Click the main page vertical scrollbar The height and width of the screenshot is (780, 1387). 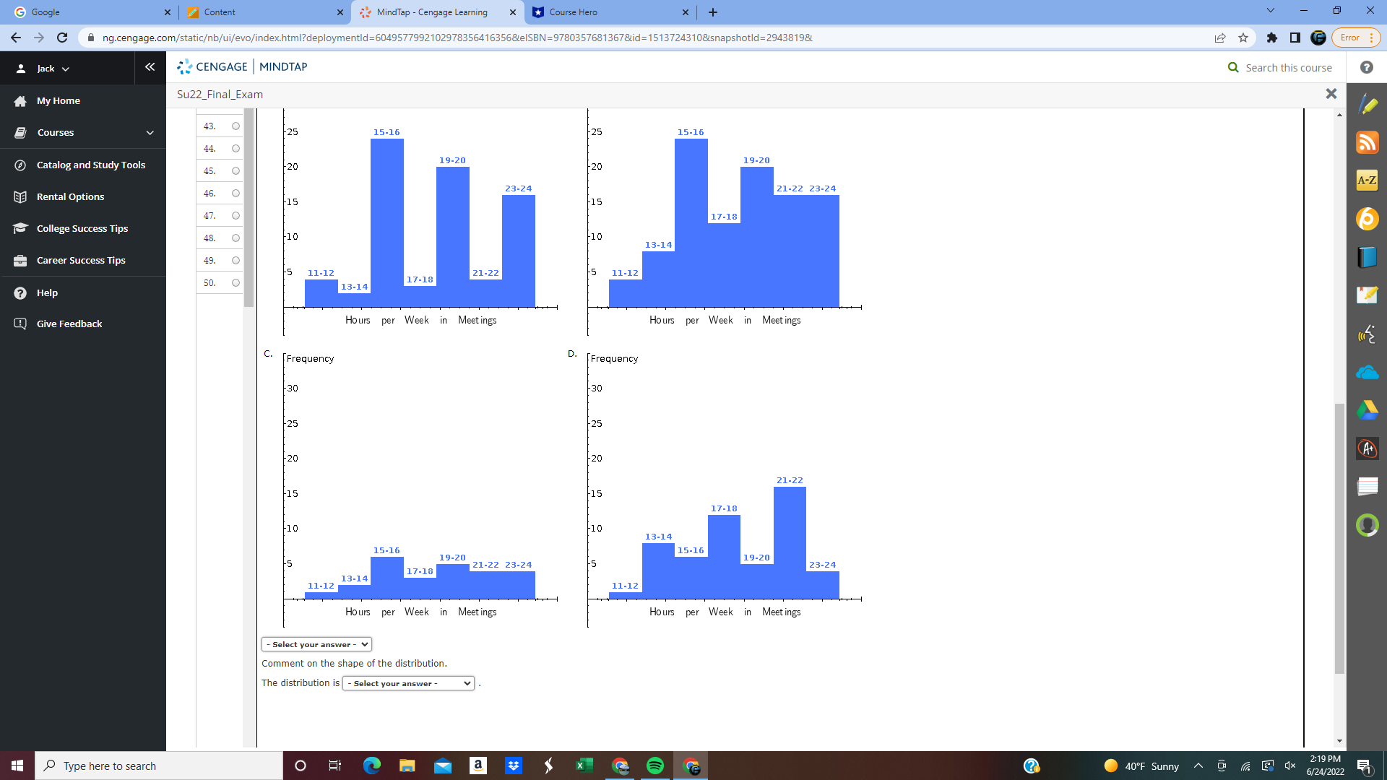click(x=1339, y=538)
